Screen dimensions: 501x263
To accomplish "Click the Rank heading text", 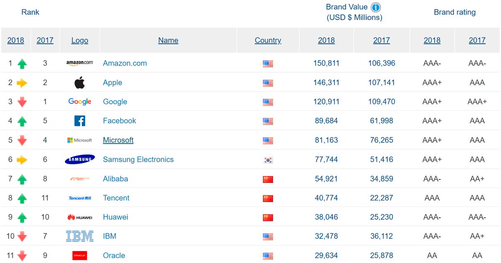I will [x=30, y=12].
